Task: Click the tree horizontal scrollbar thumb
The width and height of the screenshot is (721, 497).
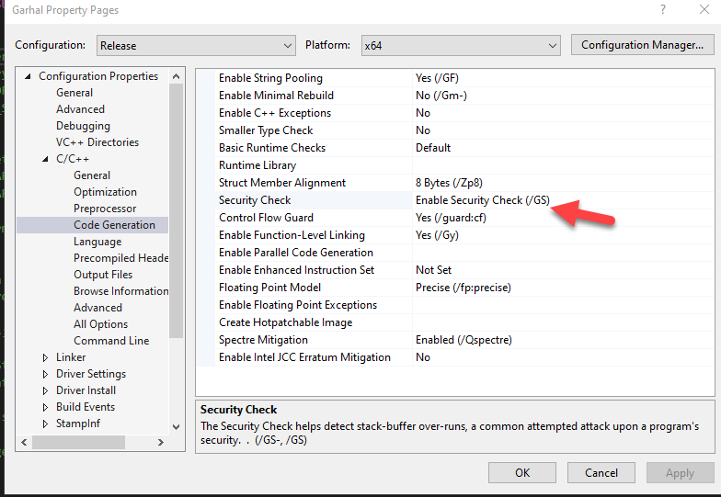Action: pos(79,443)
